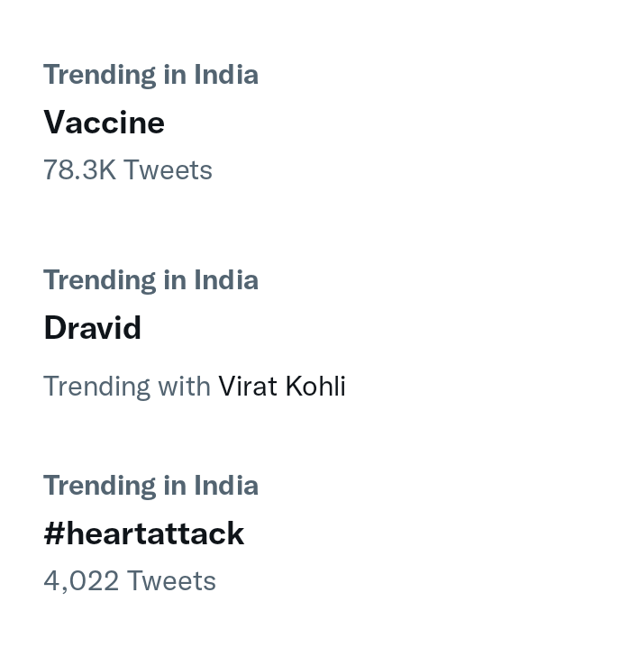Click 'Trending in India' label above Vaccine
This screenshot has width=638, height=647.
151,75
